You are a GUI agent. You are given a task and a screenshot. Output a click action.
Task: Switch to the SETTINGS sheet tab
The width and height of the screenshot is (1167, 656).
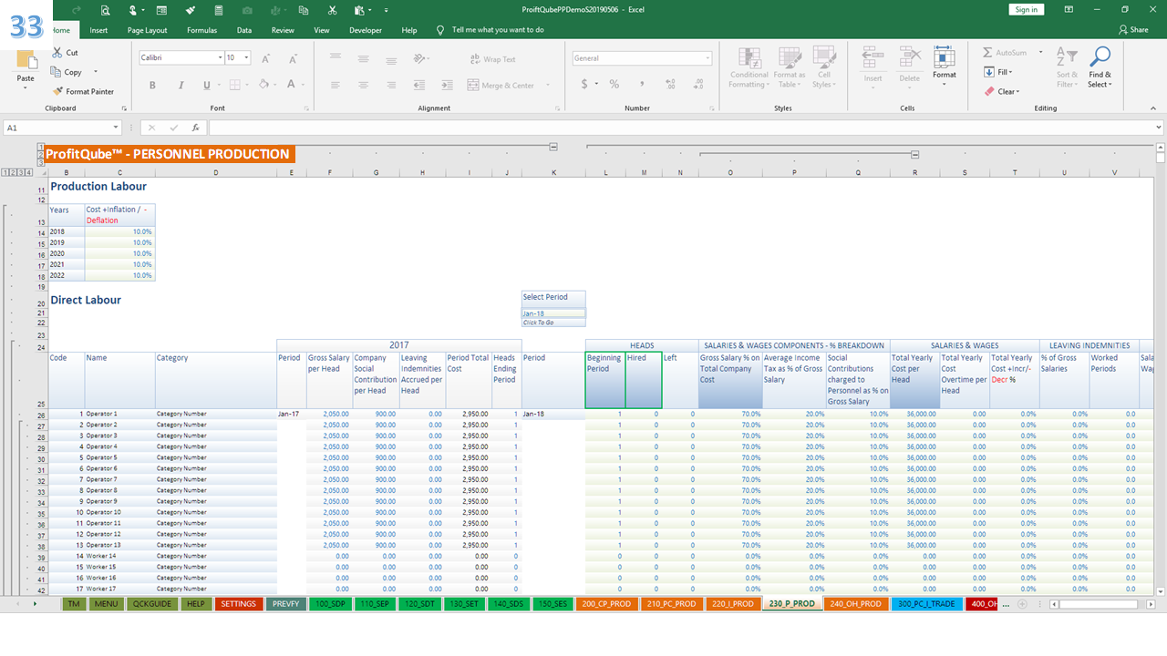point(239,603)
